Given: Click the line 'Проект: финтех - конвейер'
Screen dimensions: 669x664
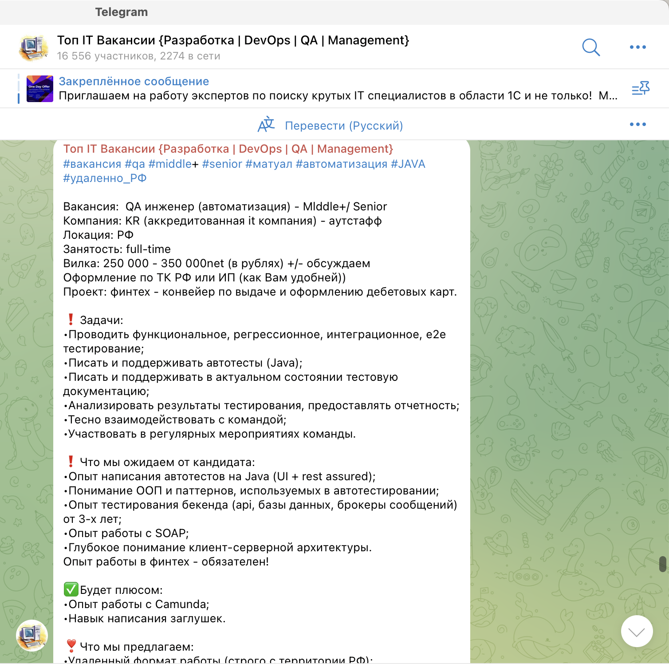Looking at the screenshot, I should [x=260, y=292].
